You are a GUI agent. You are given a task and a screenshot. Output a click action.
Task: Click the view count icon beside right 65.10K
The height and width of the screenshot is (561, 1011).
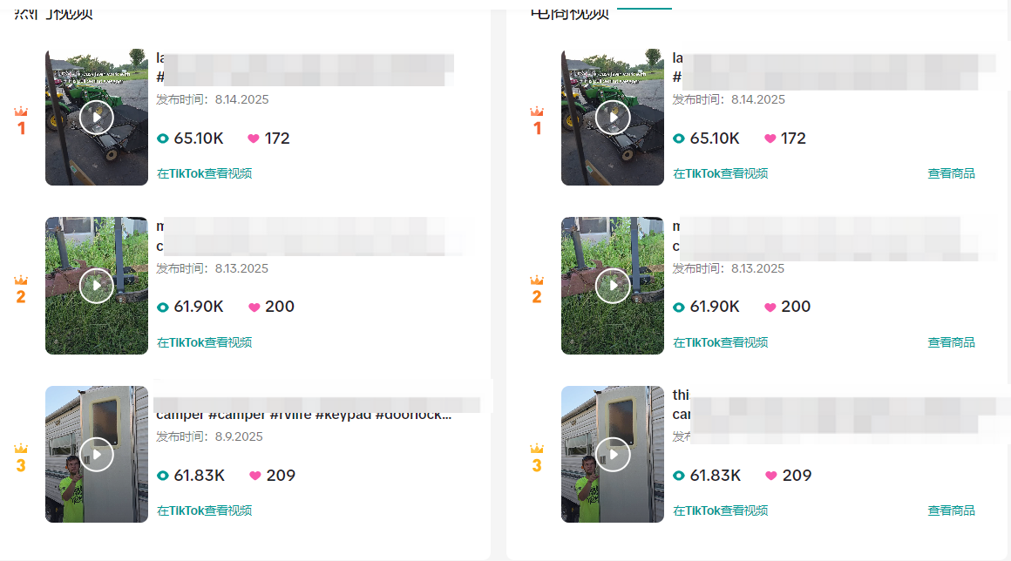point(678,139)
